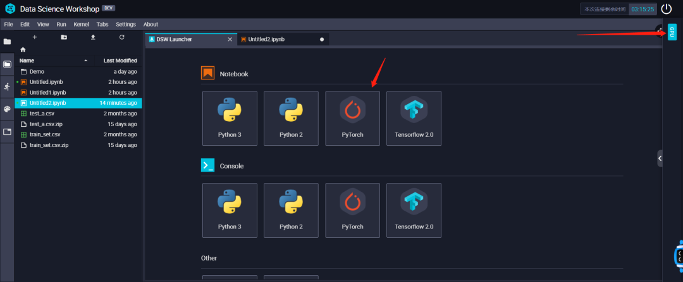Go to the home directory icon
This screenshot has width=683, height=282.
click(x=23, y=50)
